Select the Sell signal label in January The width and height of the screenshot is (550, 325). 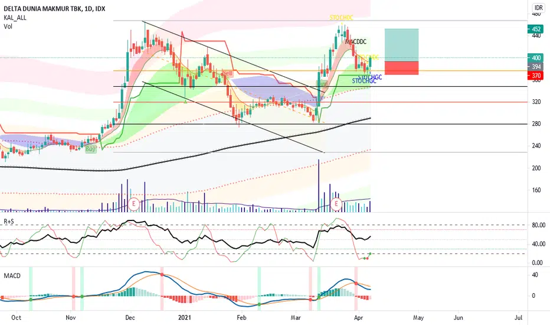point(228,73)
